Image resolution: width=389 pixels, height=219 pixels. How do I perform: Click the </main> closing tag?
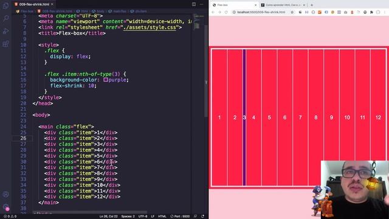[x=49, y=203]
